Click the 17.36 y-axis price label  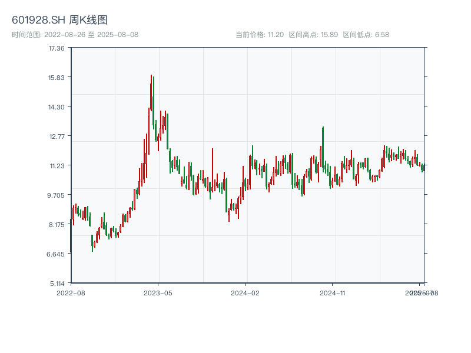(x=57, y=48)
